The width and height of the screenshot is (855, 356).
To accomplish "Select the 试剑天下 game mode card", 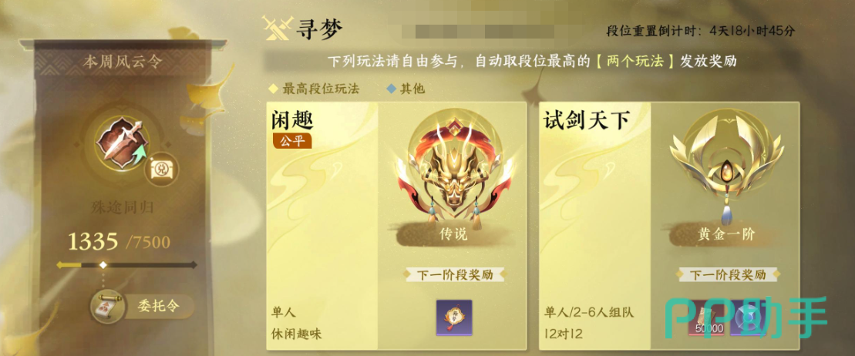I will 669,226.
